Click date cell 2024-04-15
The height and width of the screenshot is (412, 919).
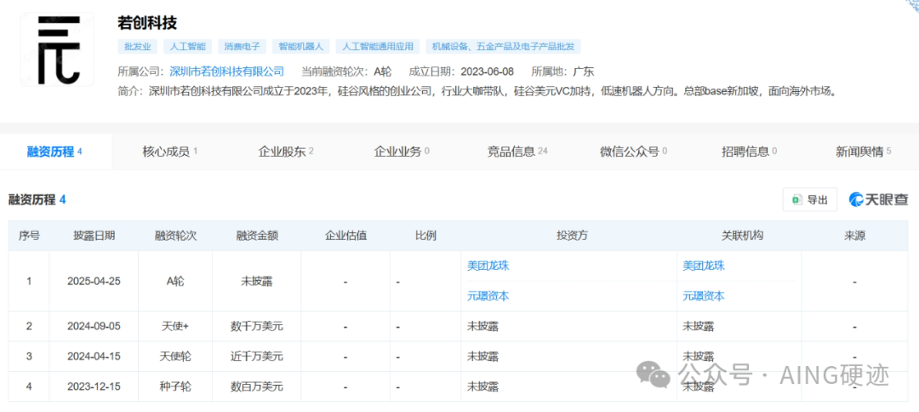[94, 357]
